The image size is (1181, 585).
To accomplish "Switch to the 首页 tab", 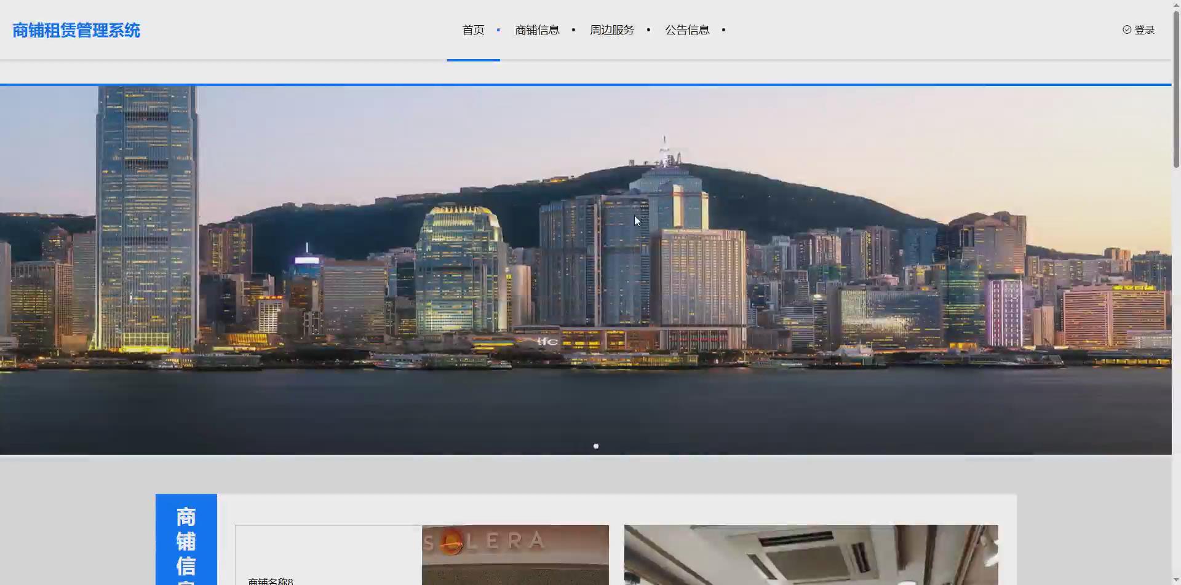I will [x=472, y=29].
